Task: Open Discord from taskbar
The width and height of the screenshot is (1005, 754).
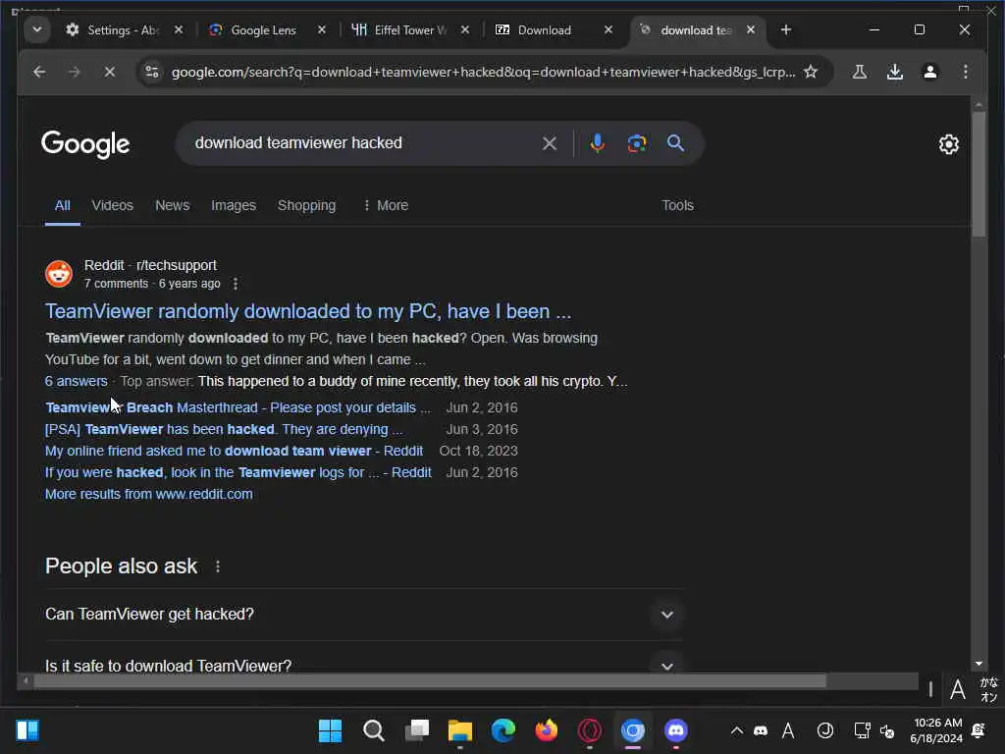Action: click(x=675, y=730)
